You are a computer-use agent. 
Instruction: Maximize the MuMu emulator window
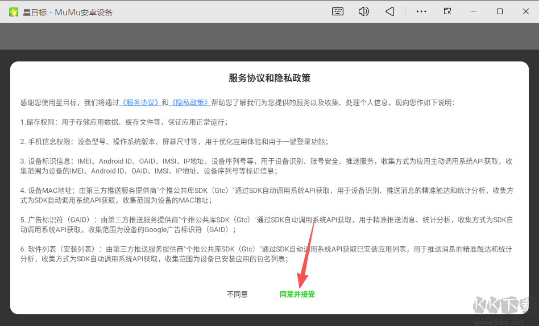point(500,11)
